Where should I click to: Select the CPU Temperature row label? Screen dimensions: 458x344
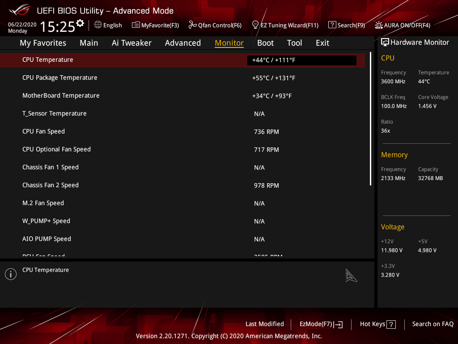47,60
